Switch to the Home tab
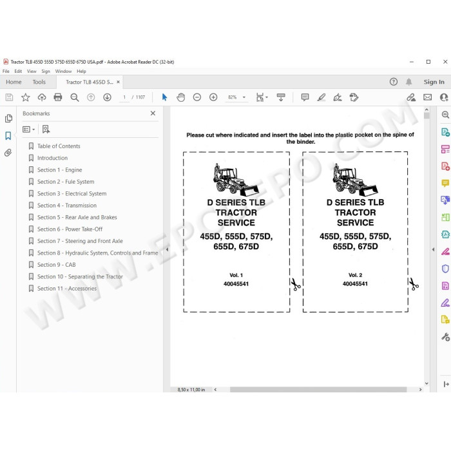The image size is (451, 451). pyautogui.click(x=14, y=82)
